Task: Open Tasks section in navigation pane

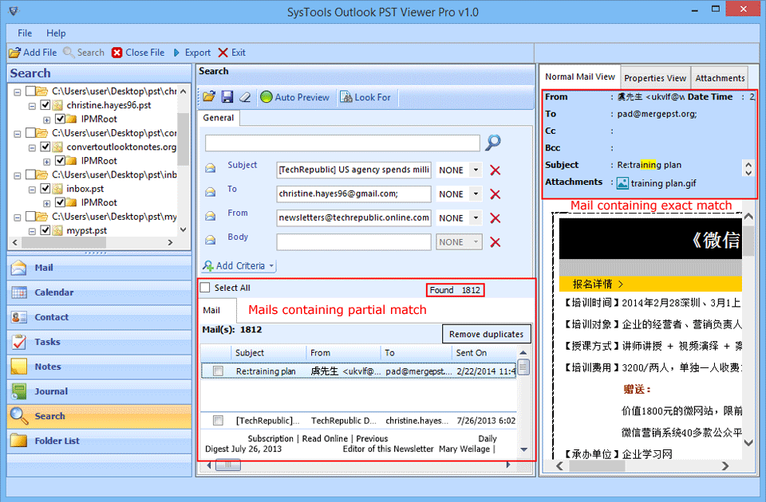Action: coord(100,342)
